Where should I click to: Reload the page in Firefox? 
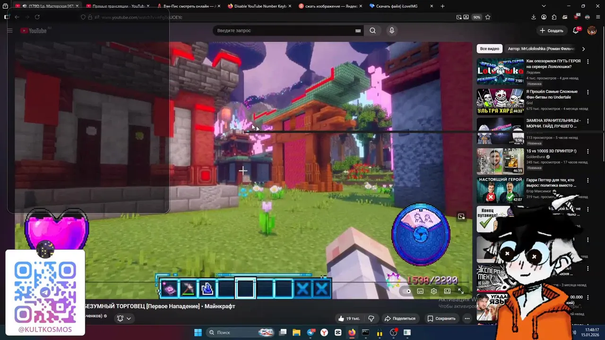click(37, 17)
